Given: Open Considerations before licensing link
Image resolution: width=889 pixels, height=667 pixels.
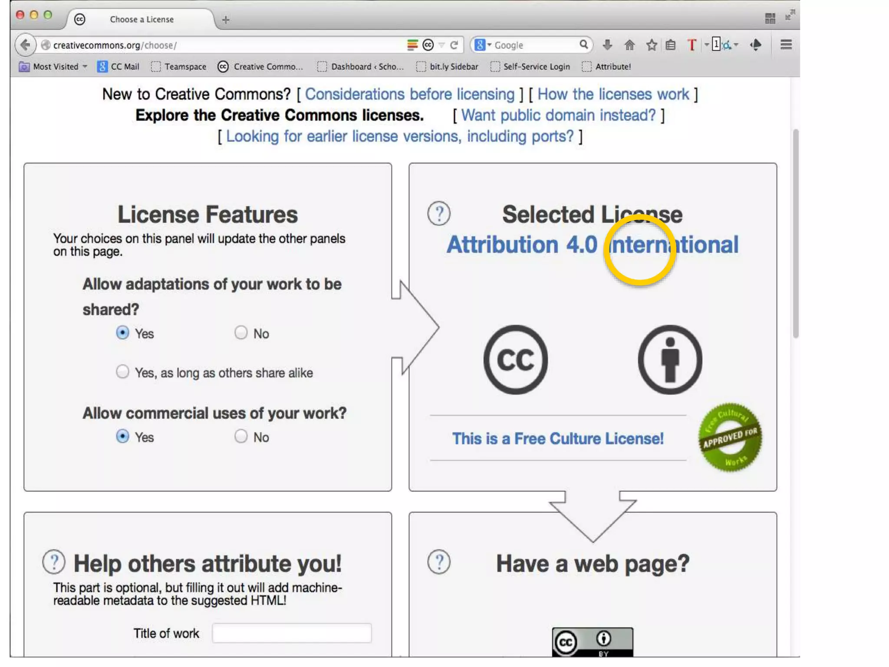Looking at the screenshot, I should click(409, 94).
